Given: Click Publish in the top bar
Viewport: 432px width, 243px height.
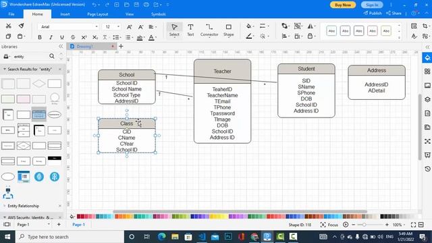Looking at the screenshot, I should click(x=373, y=13).
